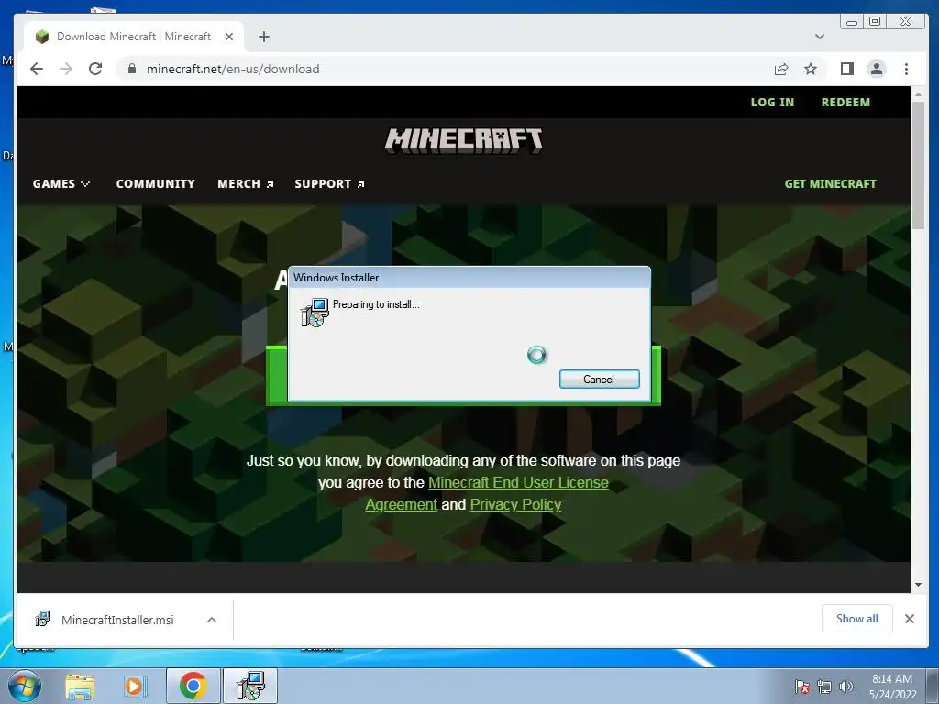The width and height of the screenshot is (939, 704).
Task: Open the volume speaker tray icon
Action: click(x=845, y=687)
